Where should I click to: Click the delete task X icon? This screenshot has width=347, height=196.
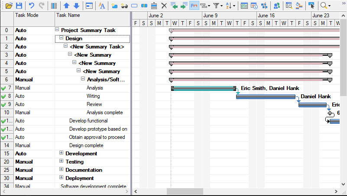pos(164,6)
